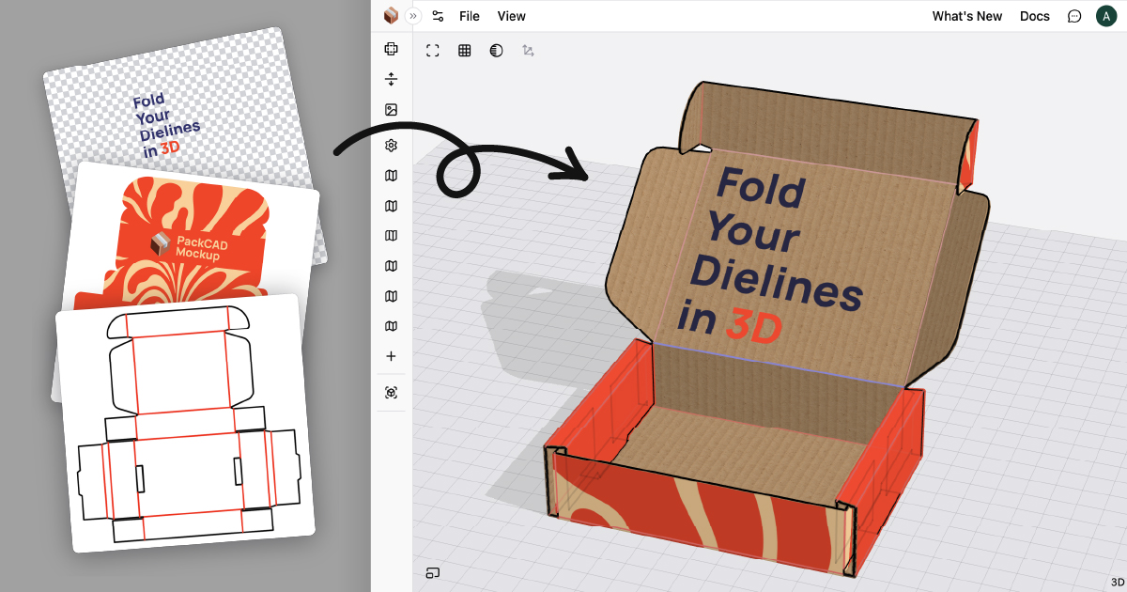The image size is (1127, 592).
Task: Toggle the grid display icon
Action: pyautogui.click(x=464, y=51)
